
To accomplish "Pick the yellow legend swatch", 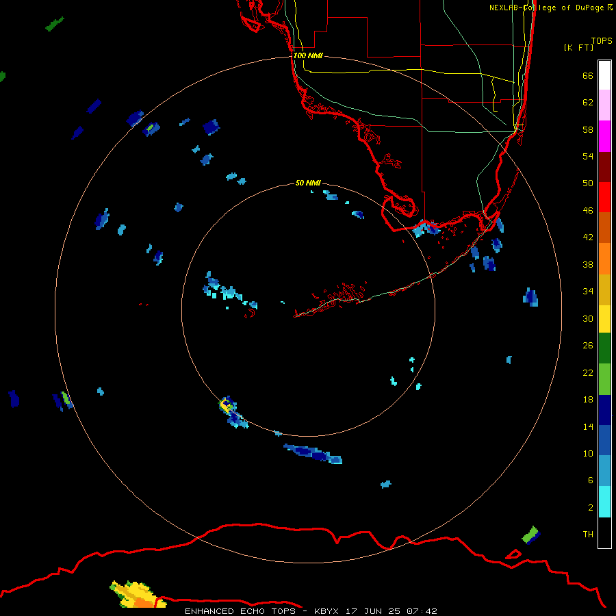I will click(x=604, y=319).
